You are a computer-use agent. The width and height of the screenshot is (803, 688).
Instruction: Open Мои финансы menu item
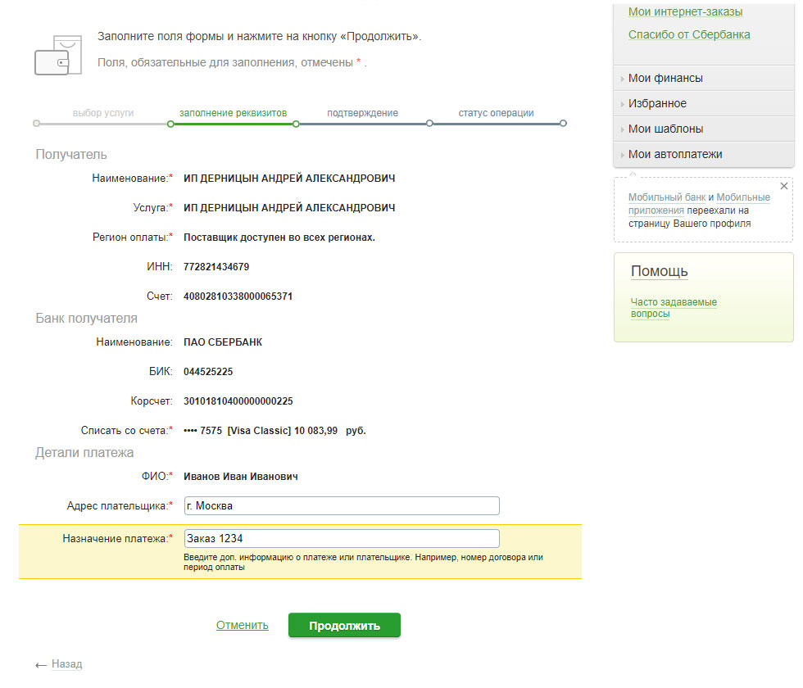[x=665, y=78]
